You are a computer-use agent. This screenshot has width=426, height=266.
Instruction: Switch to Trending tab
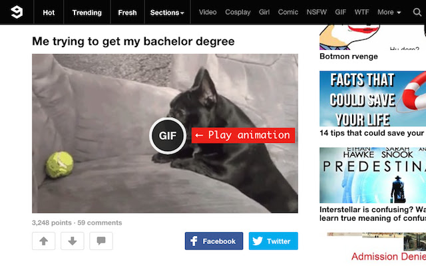pyautogui.click(x=87, y=13)
